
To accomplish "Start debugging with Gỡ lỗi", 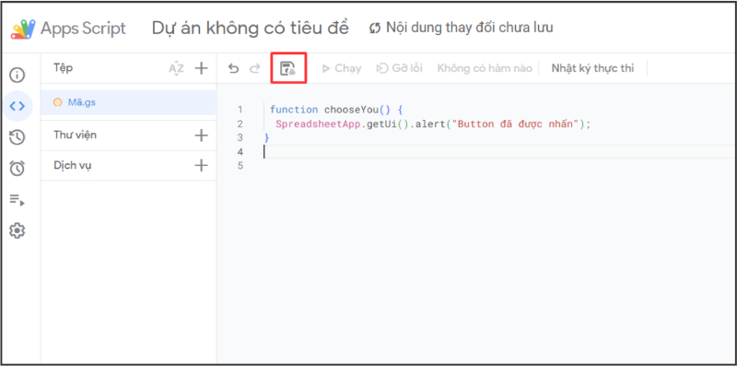I will coord(399,69).
